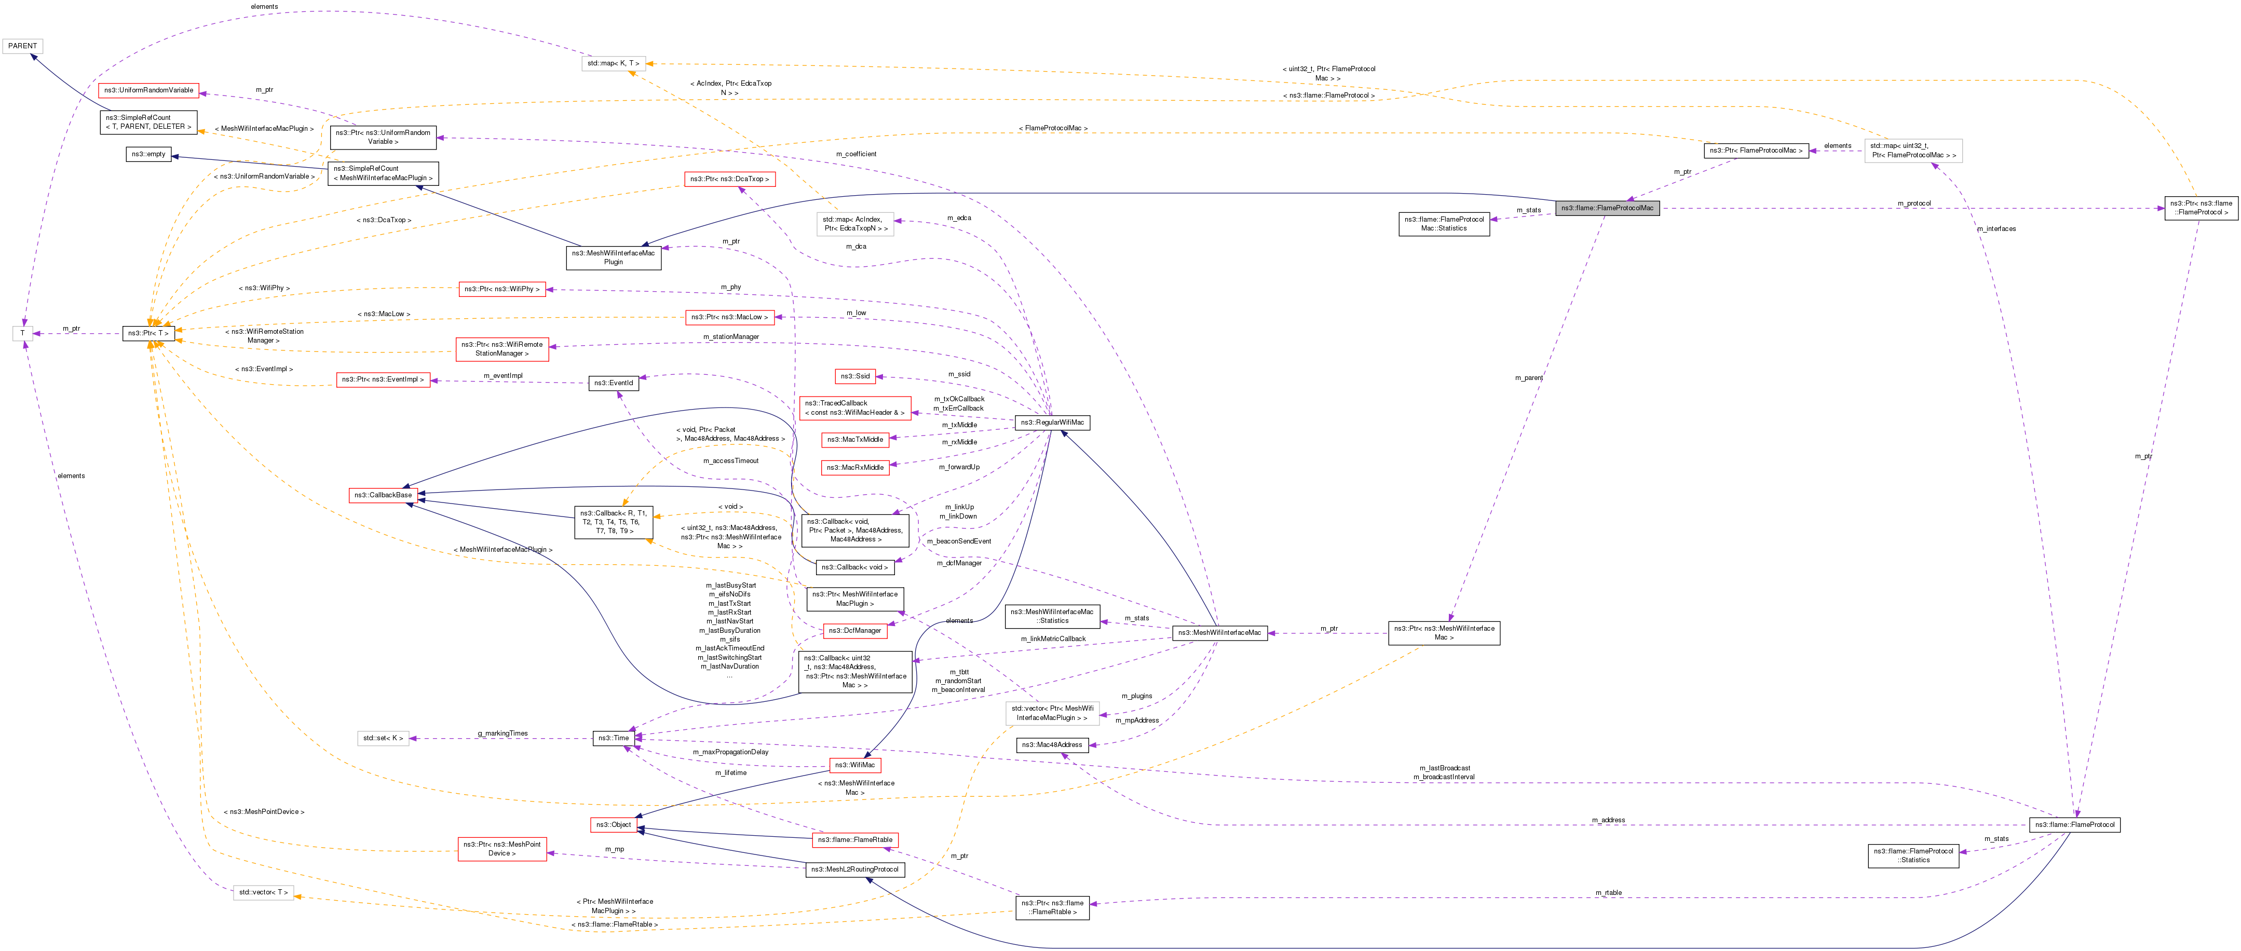Image resolution: width=2241 pixels, height=951 pixels.
Task: Click the PARENT node box
Action: [23, 46]
